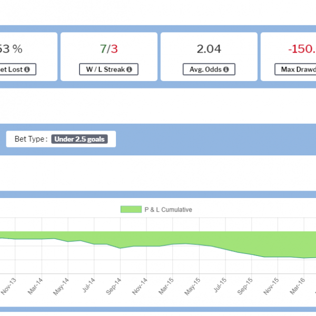This screenshot has width=316, height=316.
Task: Click the Avg. Odds label button
Action: (209, 70)
